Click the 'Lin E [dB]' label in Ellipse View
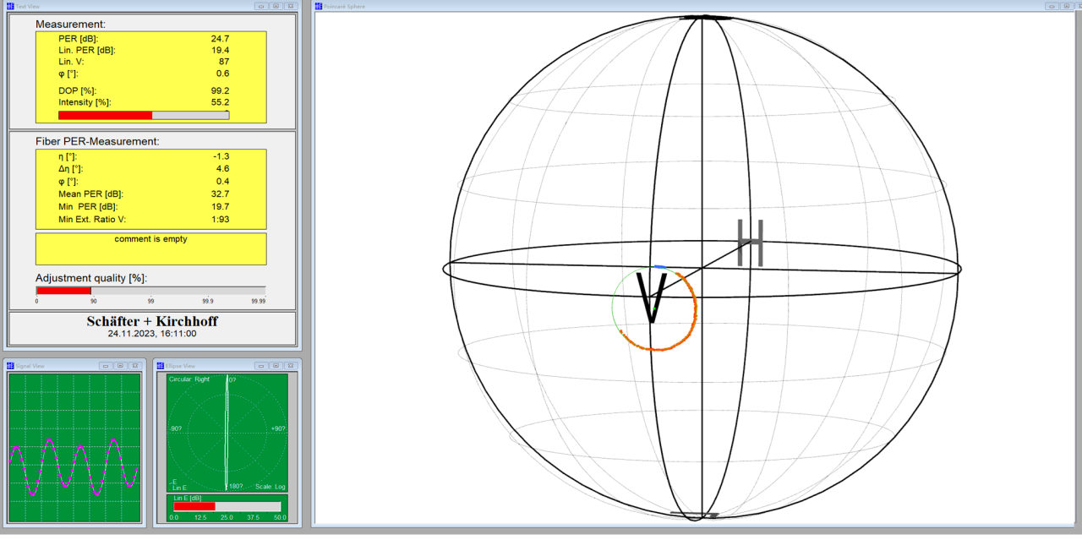 point(186,498)
